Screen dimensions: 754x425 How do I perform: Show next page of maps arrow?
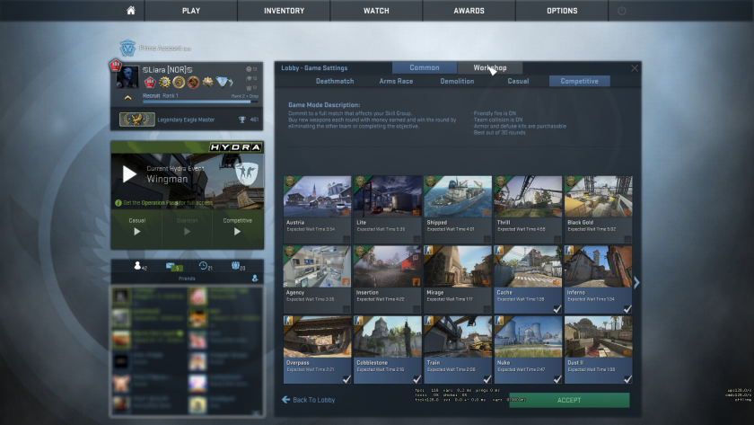(x=636, y=282)
